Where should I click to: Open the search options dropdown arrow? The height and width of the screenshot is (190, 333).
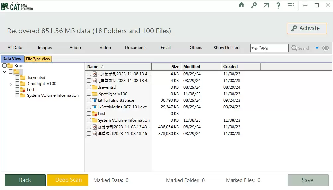click(317, 48)
